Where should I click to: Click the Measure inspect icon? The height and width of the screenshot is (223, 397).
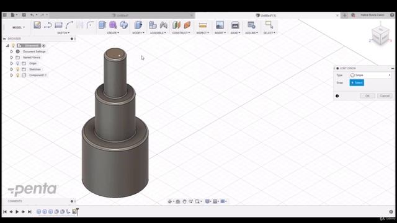coord(203,25)
